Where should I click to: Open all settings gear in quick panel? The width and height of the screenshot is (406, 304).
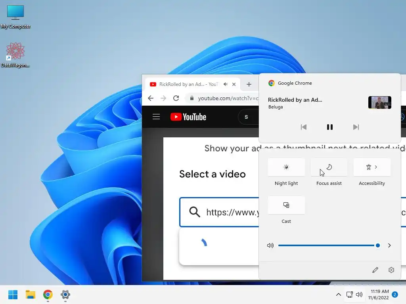391,270
